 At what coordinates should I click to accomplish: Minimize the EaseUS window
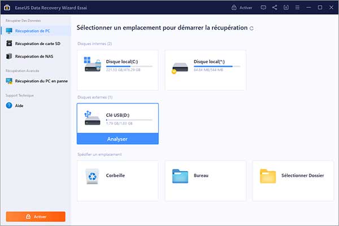tap(308, 7)
